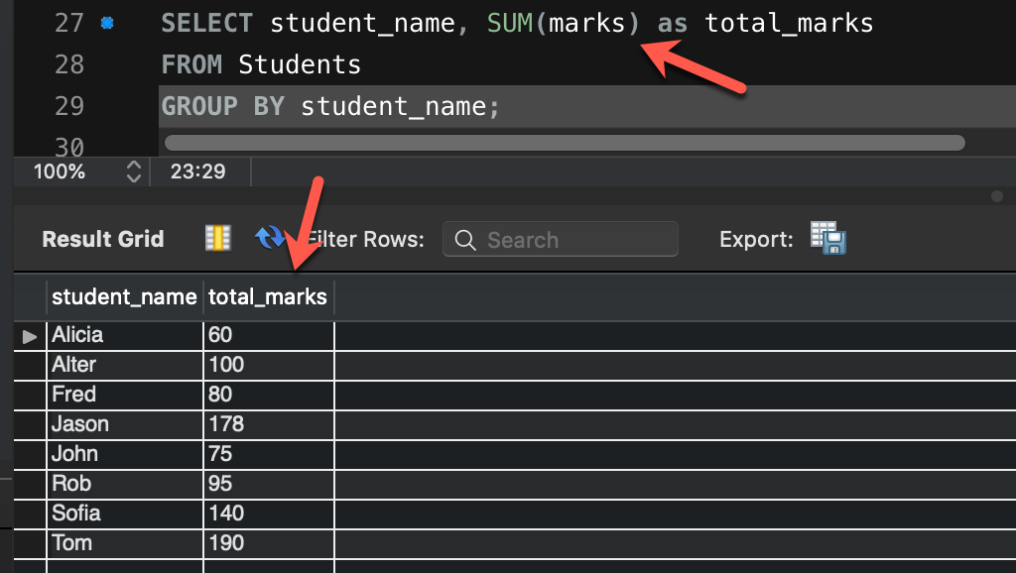
Task: Click the downward chevron of the zoom stepper
Action: click(134, 176)
